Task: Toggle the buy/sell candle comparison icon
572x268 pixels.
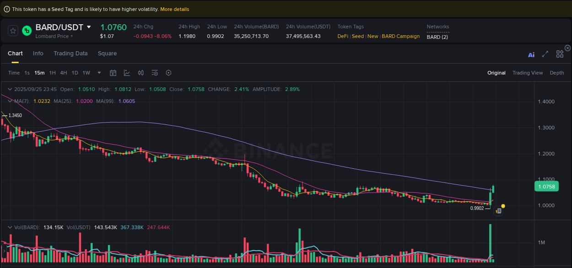Action: [140, 73]
